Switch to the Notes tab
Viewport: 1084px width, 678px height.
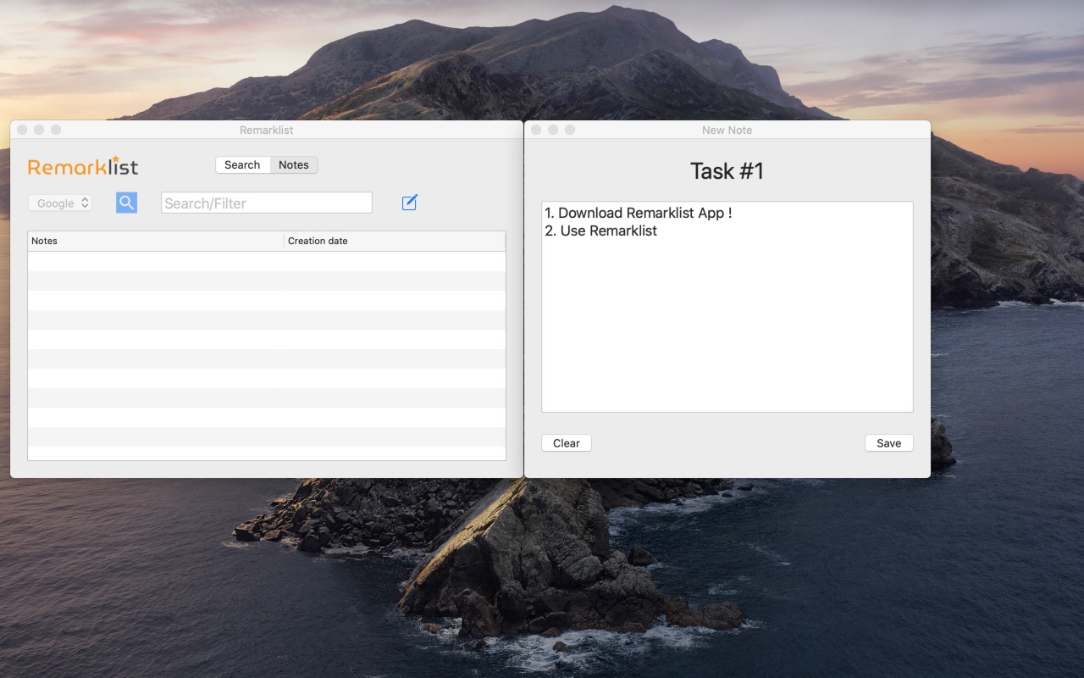tap(294, 165)
